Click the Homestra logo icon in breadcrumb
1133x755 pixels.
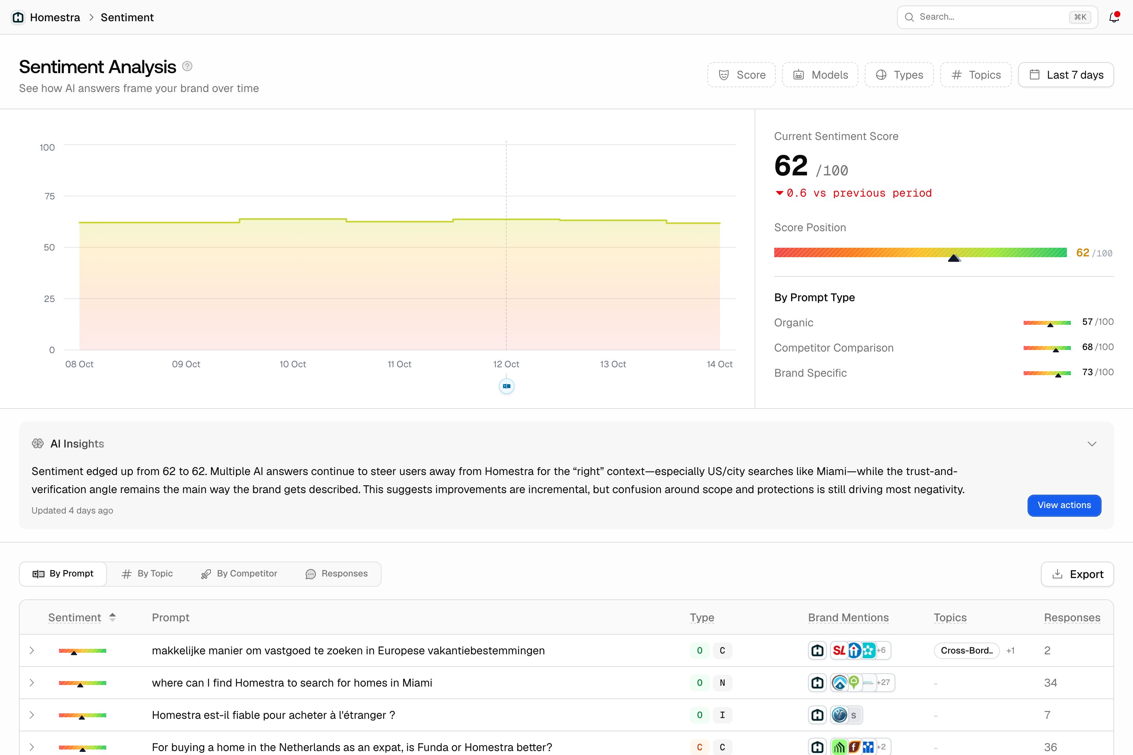18,17
